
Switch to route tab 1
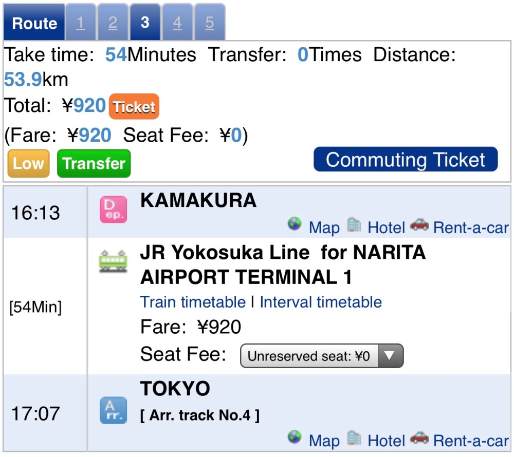[x=80, y=23]
